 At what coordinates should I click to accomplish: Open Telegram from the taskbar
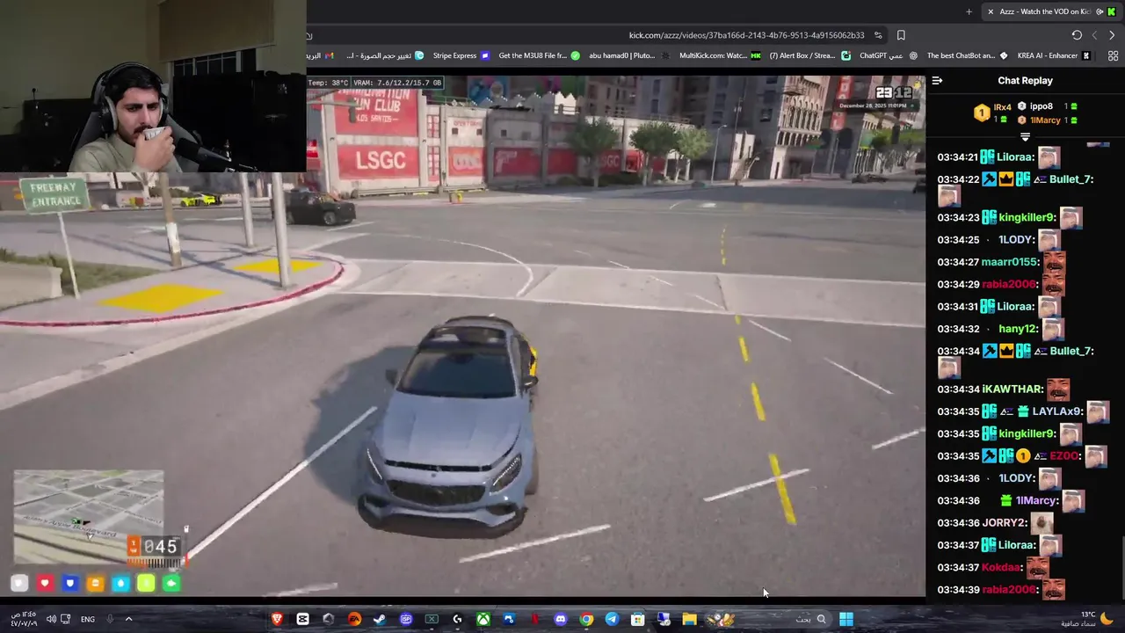coord(612,619)
